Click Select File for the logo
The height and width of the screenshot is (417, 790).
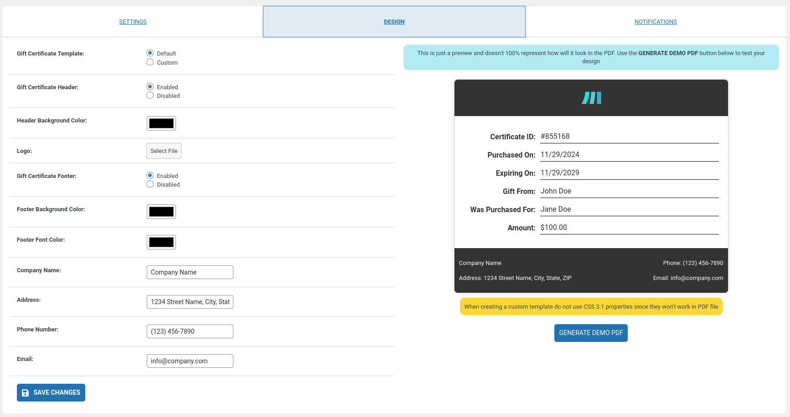164,151
